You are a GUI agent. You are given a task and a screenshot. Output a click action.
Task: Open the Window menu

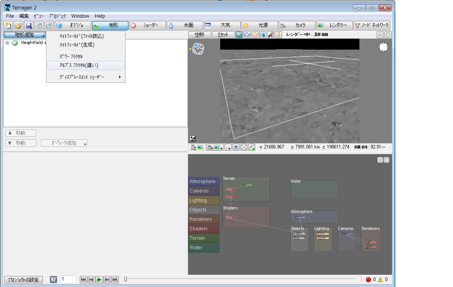point(80,16)
